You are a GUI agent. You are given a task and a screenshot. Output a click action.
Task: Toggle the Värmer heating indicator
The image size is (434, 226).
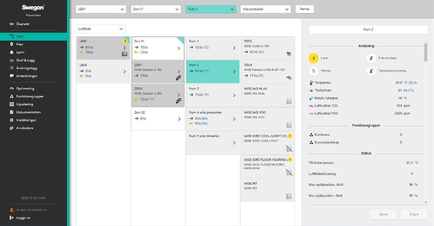tap(314, 71)
